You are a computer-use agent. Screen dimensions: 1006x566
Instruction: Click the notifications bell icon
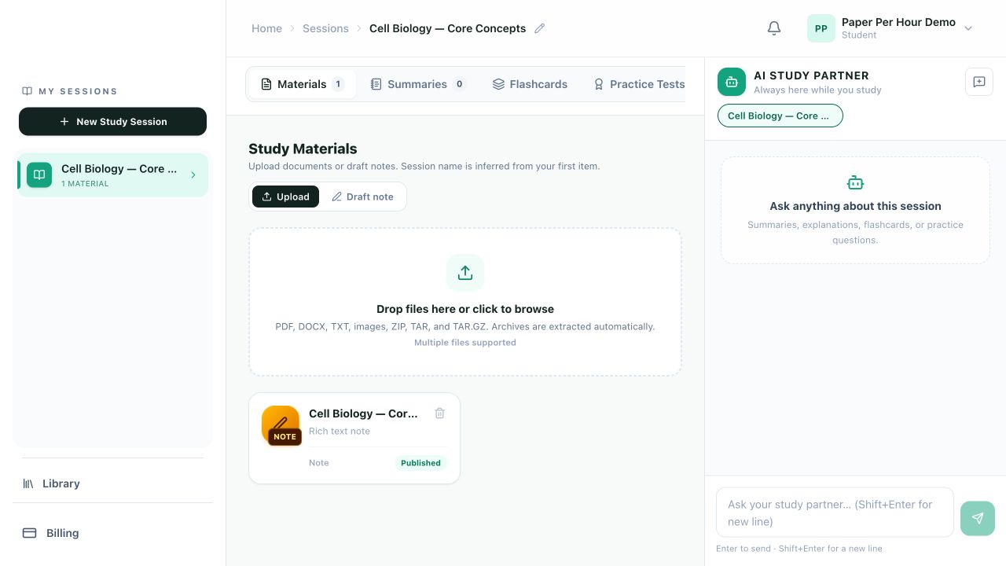click(774, 28)
